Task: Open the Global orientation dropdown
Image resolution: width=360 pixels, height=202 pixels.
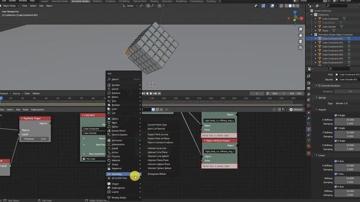Action: [x=130, y=6]
